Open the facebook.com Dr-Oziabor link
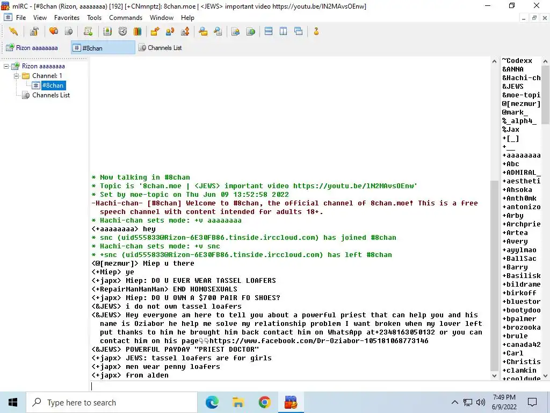This screenshot has width=550, height=413. tap(319, 340)
